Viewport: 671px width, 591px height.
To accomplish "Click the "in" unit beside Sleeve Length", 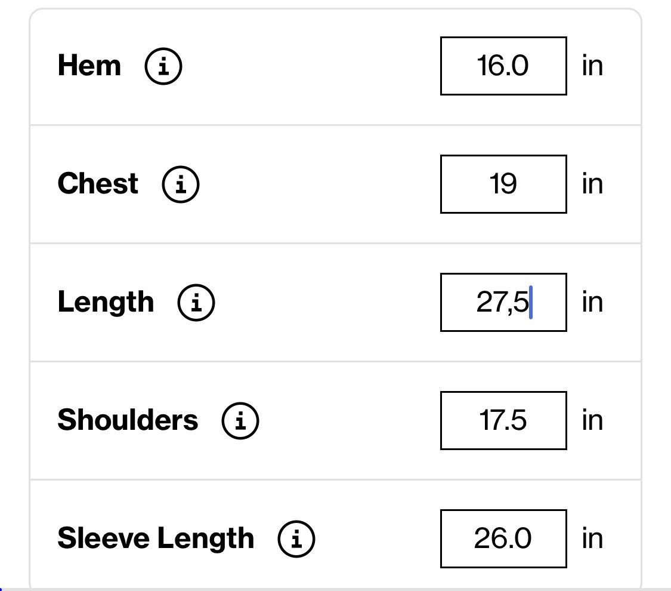I will pyautogui.click(x=593, y=538).
